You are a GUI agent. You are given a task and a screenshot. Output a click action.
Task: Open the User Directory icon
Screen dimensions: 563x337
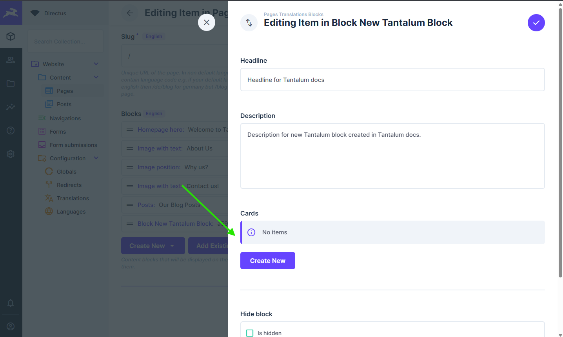tap(11, 60)
